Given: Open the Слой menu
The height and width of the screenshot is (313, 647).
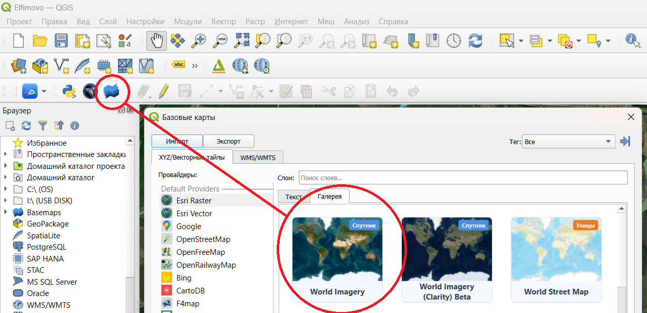Looking at the screenshot, I should click(108, 21).
